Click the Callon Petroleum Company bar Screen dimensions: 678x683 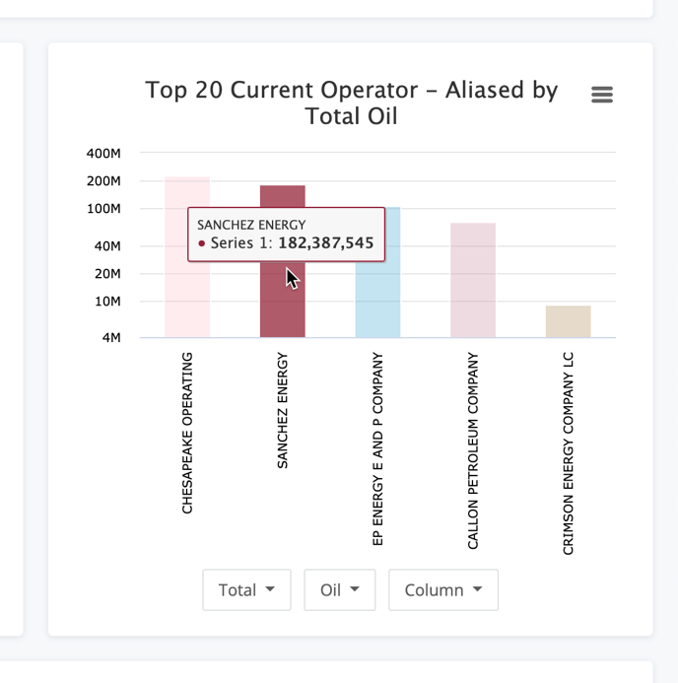[473, 280]
